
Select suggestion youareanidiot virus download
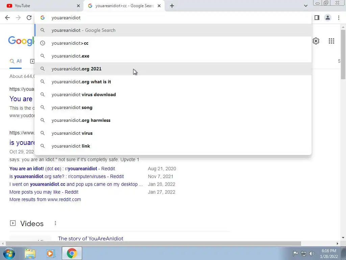pos(173,95)
